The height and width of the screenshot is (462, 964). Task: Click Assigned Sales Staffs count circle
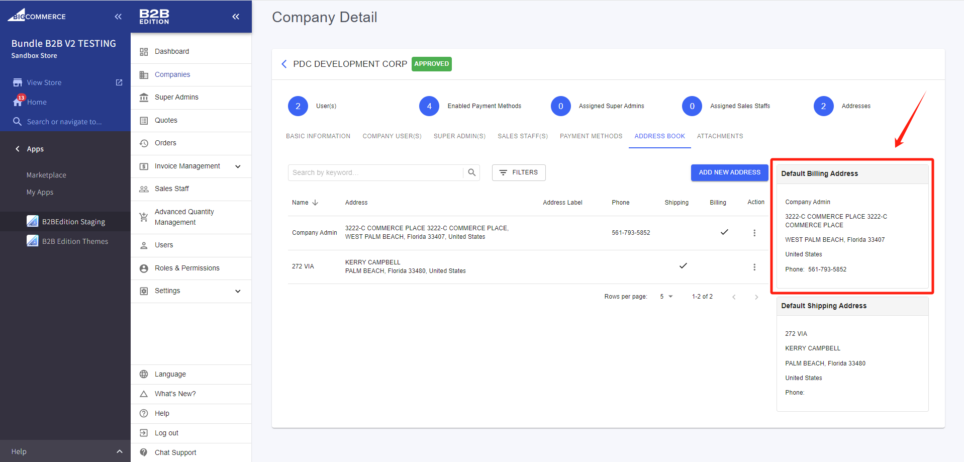(x=692, y=106)
